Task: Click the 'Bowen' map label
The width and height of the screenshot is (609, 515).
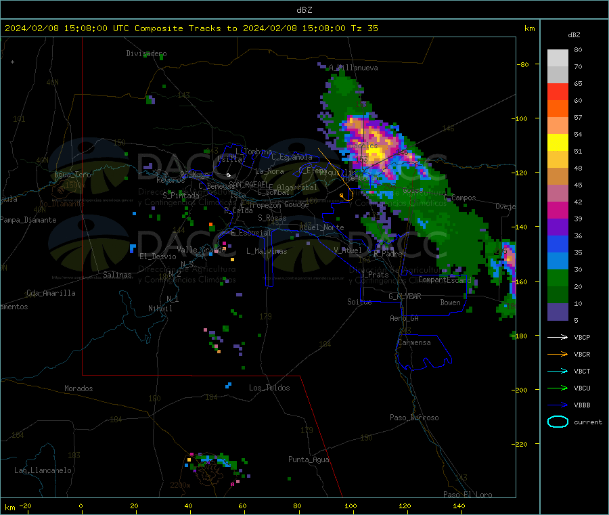Action: pyautogui.click(x=450, y=303)
